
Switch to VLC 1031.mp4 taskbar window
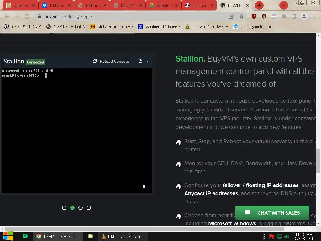click(x=123, y=236)
